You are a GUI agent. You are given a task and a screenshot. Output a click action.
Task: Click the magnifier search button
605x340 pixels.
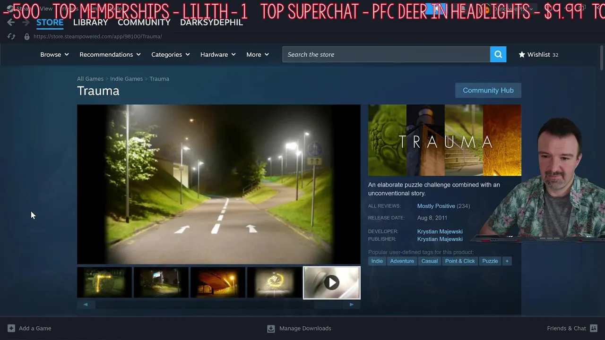pyautogui.click(x=498, y=54)
